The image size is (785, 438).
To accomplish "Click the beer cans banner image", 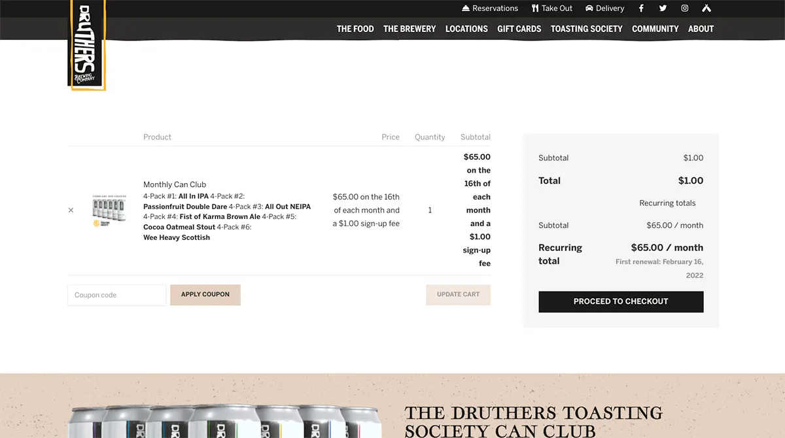I will [224, 420].
